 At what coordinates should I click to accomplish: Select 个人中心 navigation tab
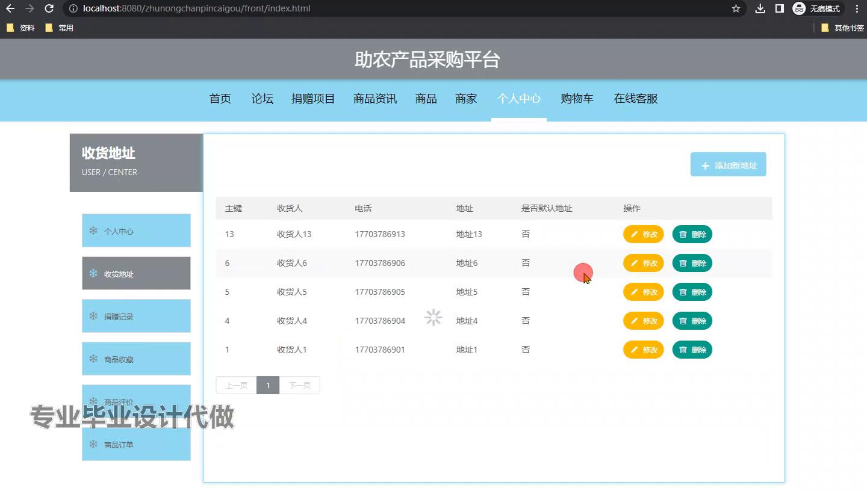coord(519,99)
